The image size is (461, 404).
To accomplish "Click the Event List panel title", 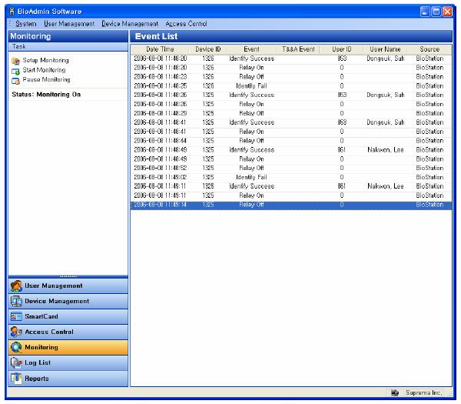I will (156, 36).
